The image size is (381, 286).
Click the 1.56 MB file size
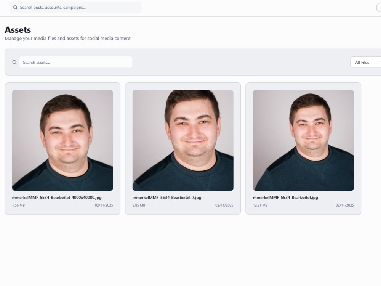point(18,205)
